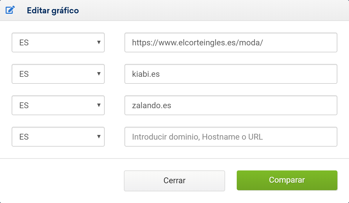This screenshot has width=349, height=203.
Task: Select the zalando.es domain field
Action: [x=231, y=105]
